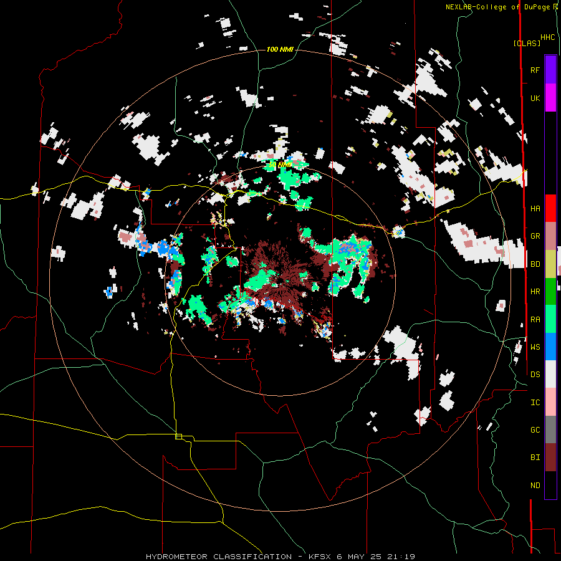The height and width of the screenshot is (561, 561).
Task: Click the 50 NMI range ring label
Action: (280, 165)
